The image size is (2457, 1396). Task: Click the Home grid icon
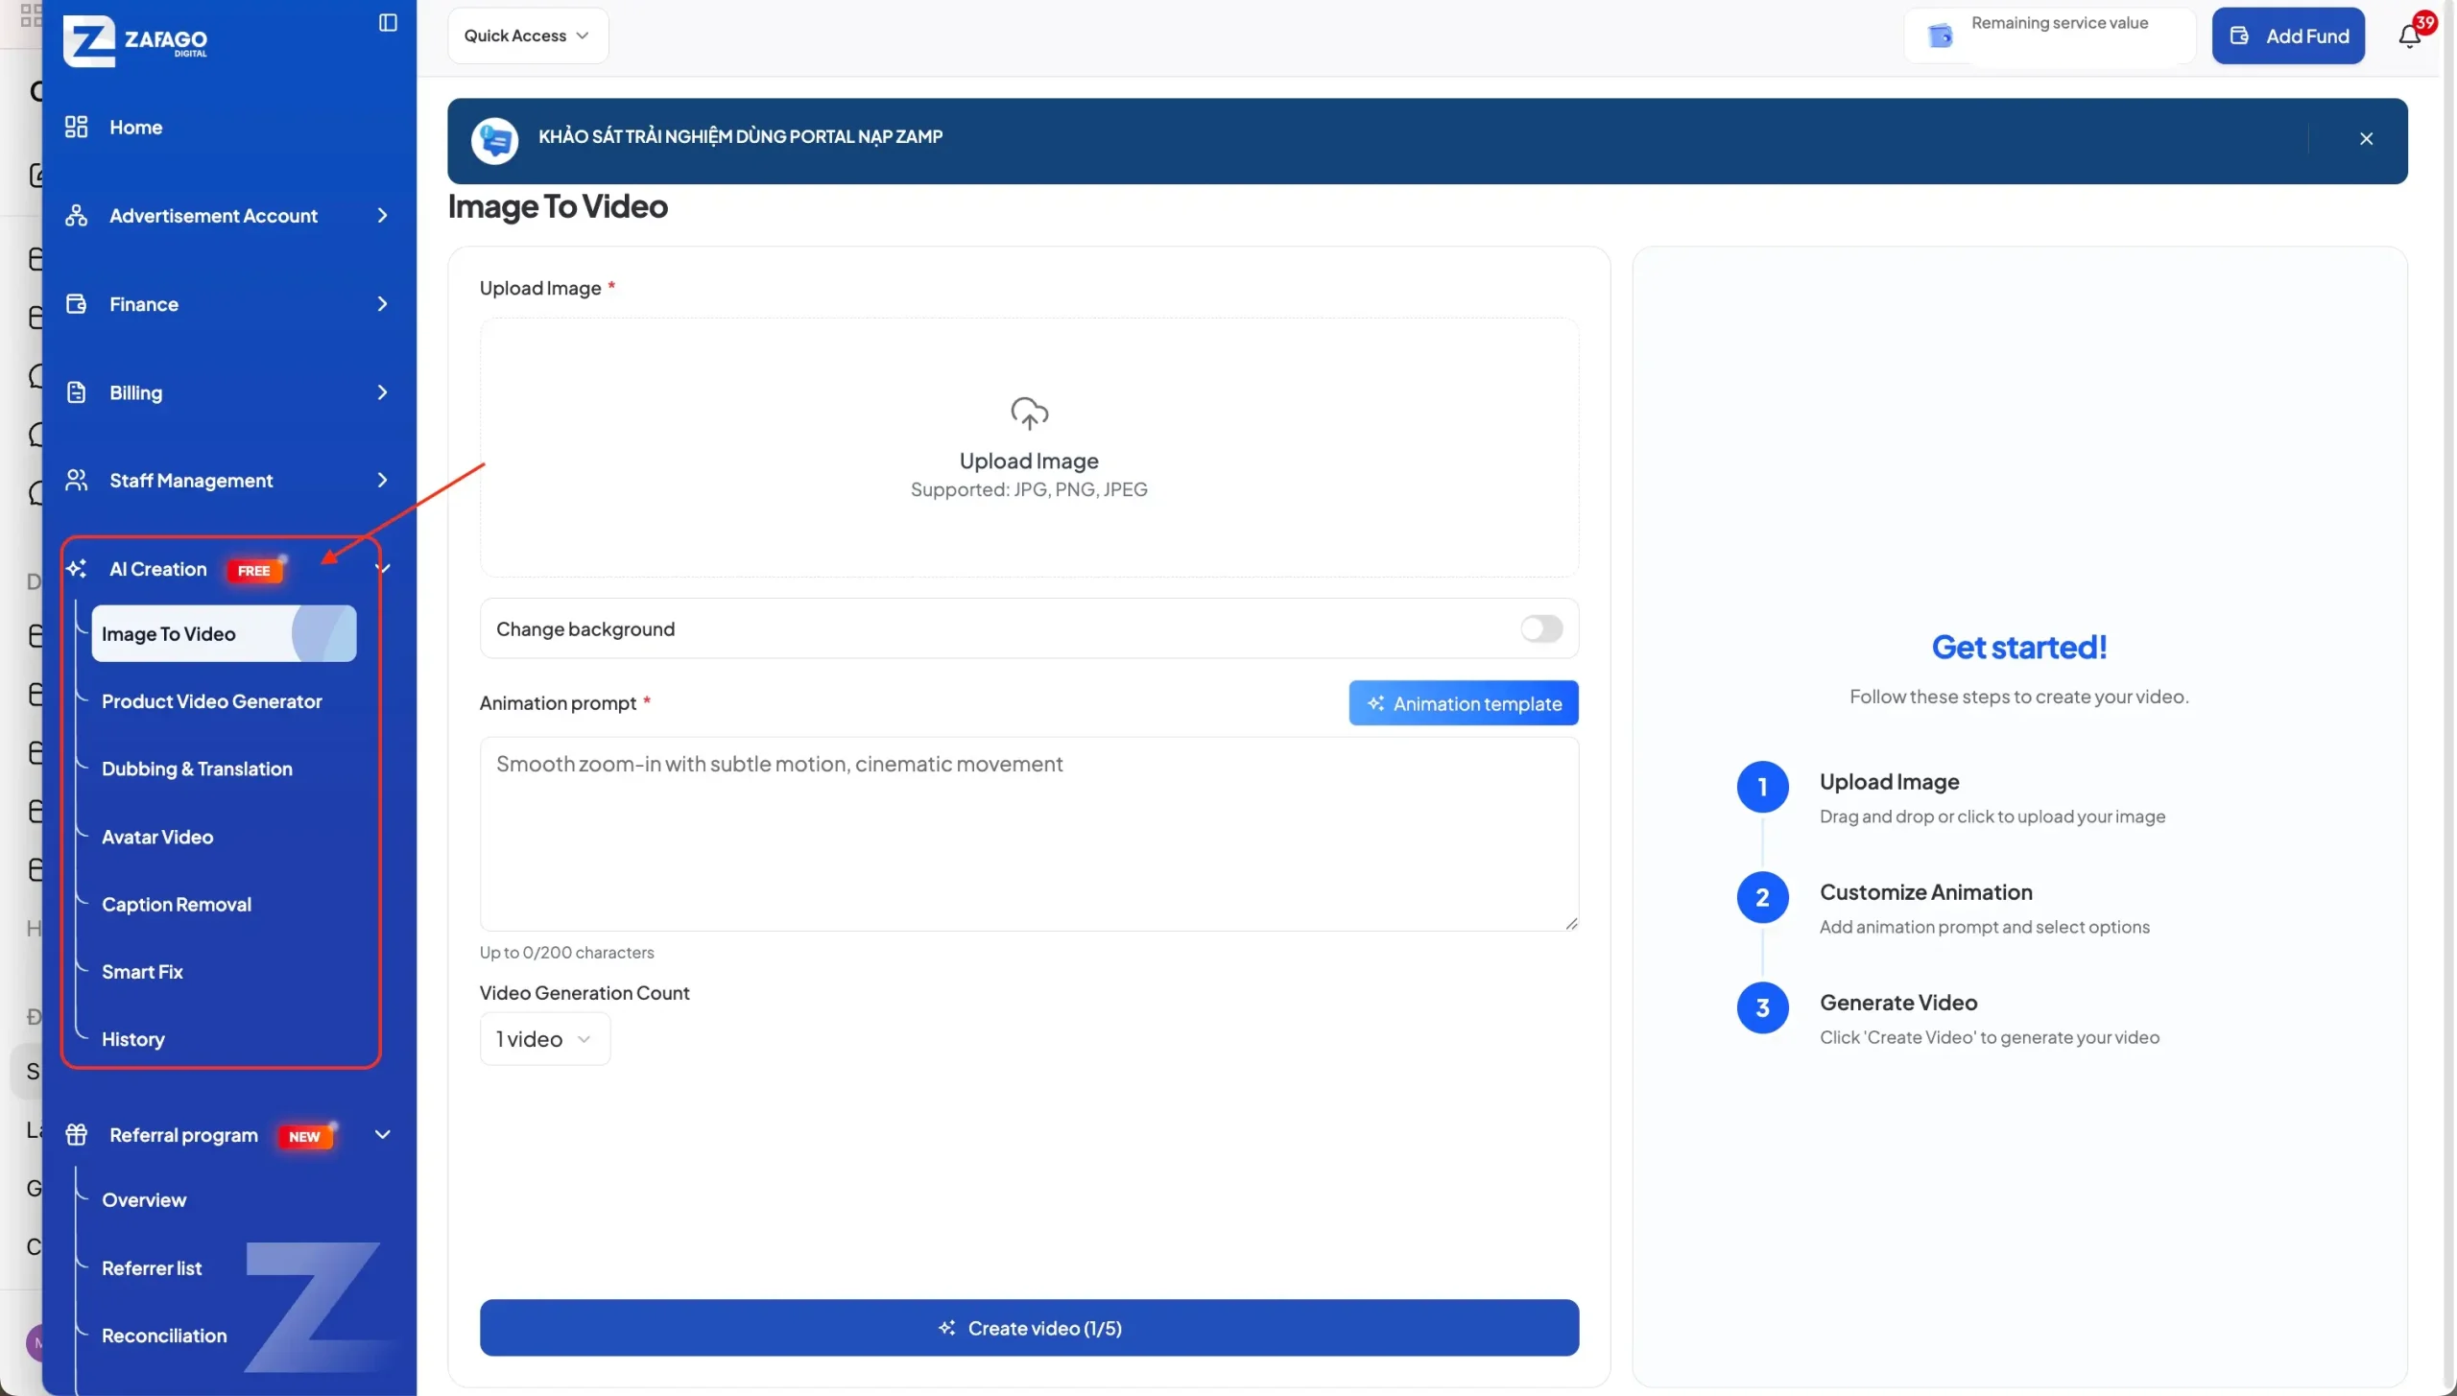click(x=77, y=127)
